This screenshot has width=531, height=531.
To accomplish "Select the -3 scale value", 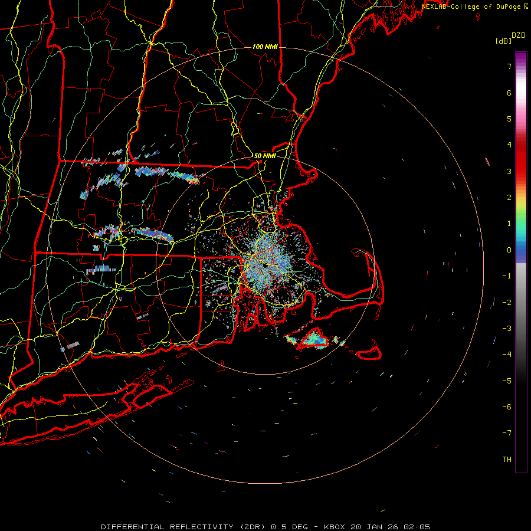I will pos(507,329).
